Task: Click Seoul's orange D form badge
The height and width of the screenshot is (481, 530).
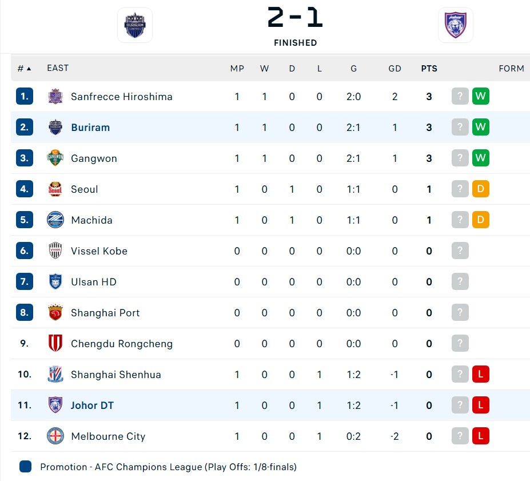Action: tap(481, 189)
